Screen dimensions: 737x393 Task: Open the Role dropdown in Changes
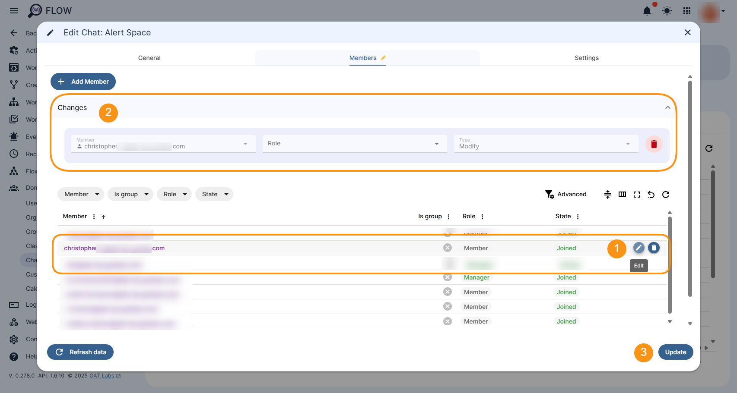coord(354,144)
